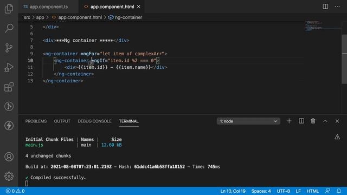Open the editor More Actions ellipsis
Image resolution: width=347 pixels, height=195 pixels.
point(337,6)
